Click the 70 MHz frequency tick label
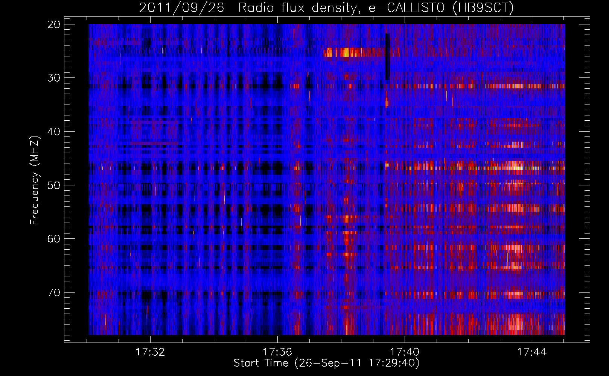The width and height of the screenshot is (609, 376). pyautogui.click(x=54, y=293)
